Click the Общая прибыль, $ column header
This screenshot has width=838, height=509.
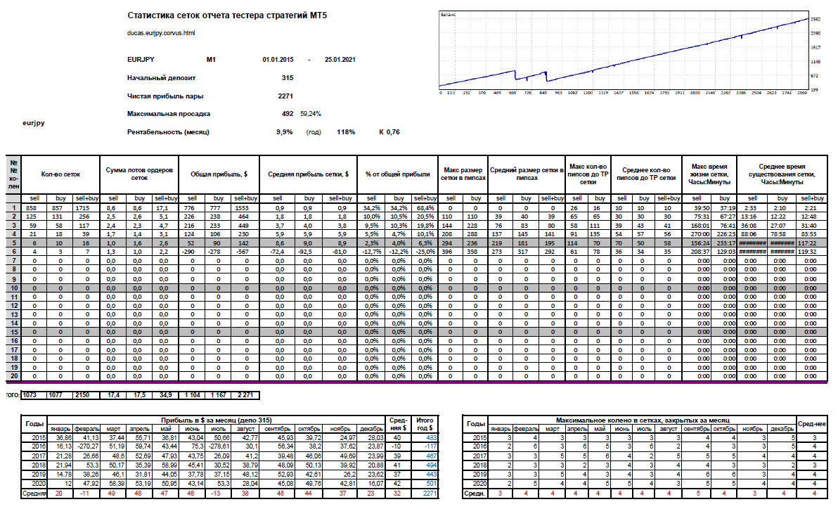pyautogui.click(x=219, y=174)
